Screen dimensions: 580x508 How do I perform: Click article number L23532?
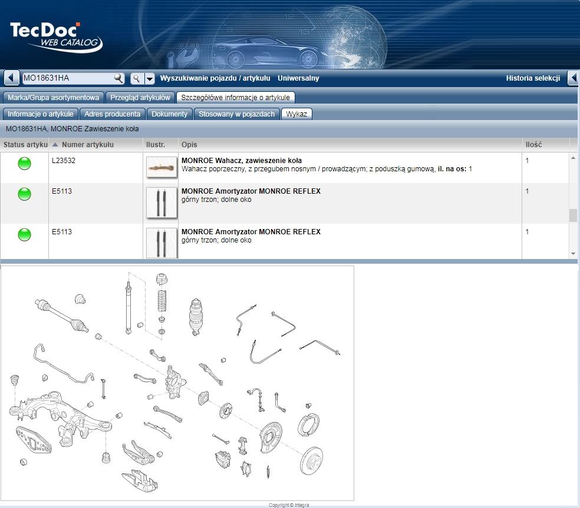[64, 161]
